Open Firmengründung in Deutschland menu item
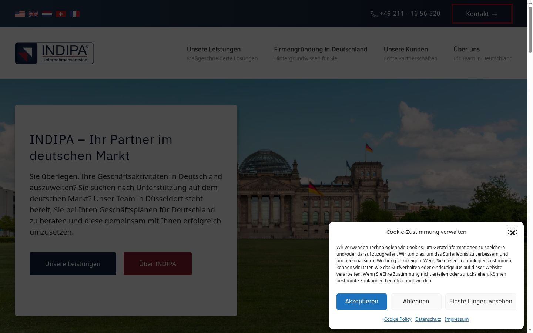This screenshot has width=533, height=333. [x=321, y=53]
